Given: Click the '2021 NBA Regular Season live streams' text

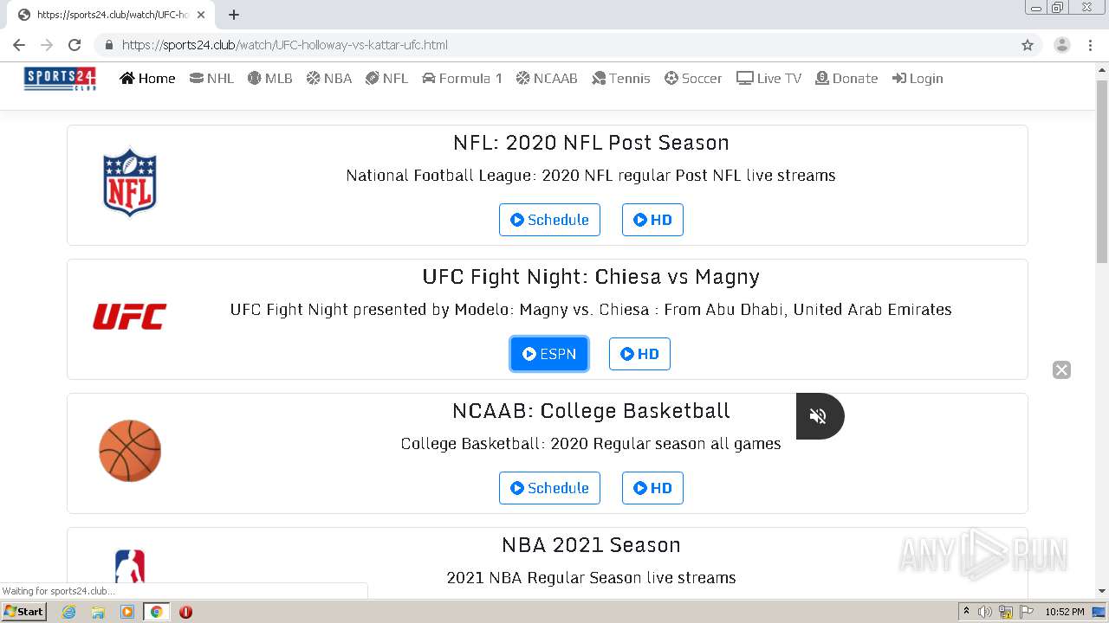Looking at the screenshot, I should point(591,578).
